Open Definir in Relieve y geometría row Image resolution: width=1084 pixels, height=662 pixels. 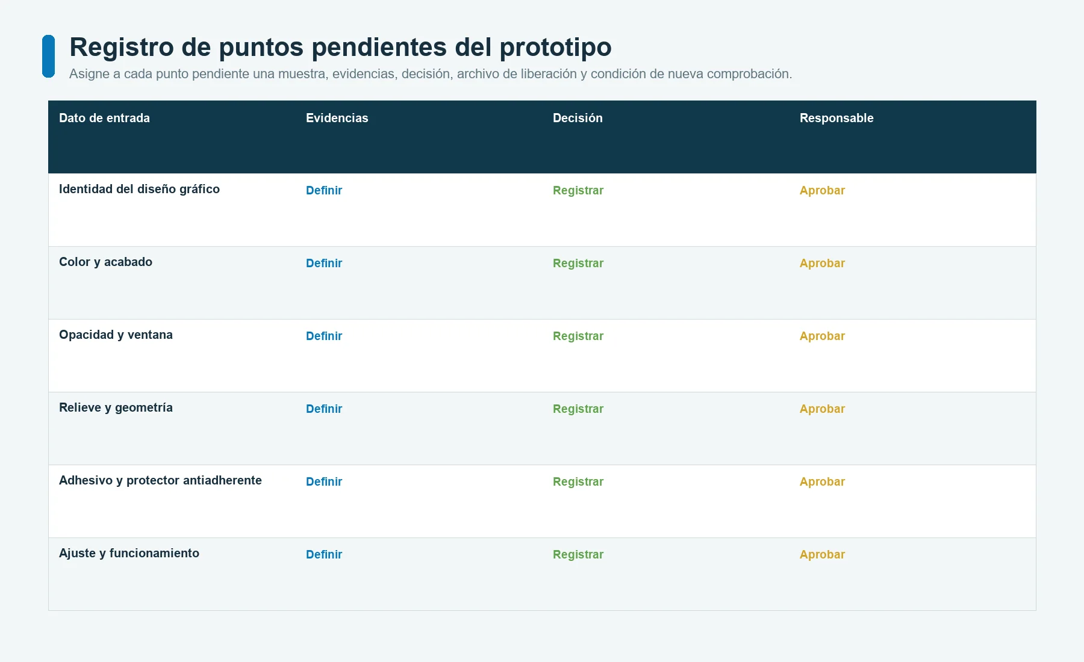tap(324, 409)
